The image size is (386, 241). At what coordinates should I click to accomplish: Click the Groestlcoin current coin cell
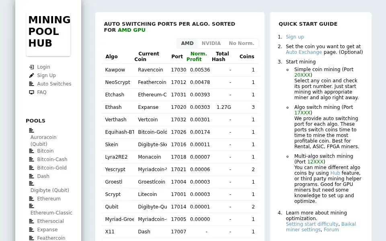tap(152, 182)
